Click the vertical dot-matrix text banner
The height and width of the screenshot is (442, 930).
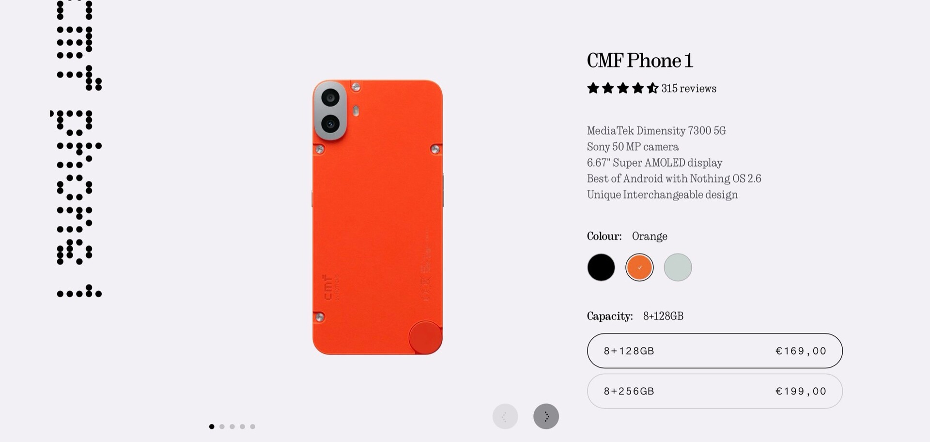pos(77,148)
